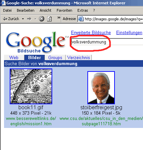
Task: Click the volksverdummung search input field
Action: [x=107, y=42]
